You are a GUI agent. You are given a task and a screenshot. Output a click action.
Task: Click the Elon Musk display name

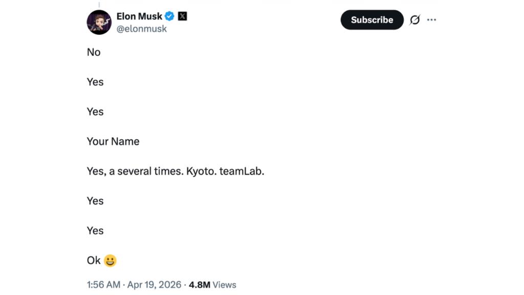[140, 16]
